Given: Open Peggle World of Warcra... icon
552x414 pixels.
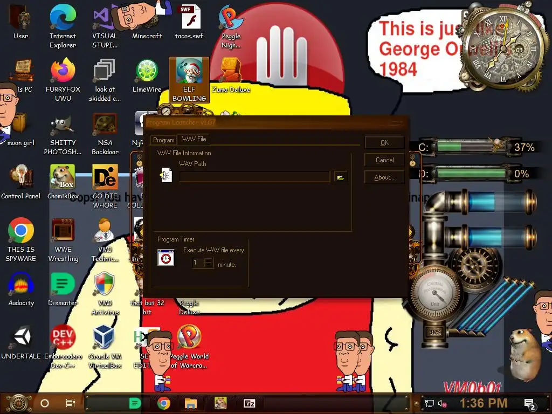Looking at the screenshot, I should click(x=189, y=347).
